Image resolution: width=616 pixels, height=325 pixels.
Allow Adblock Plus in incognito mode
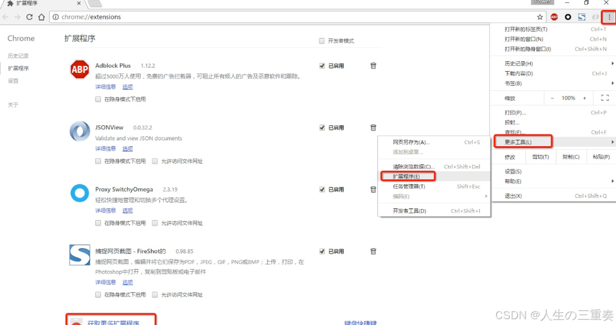tap(98, 99)
